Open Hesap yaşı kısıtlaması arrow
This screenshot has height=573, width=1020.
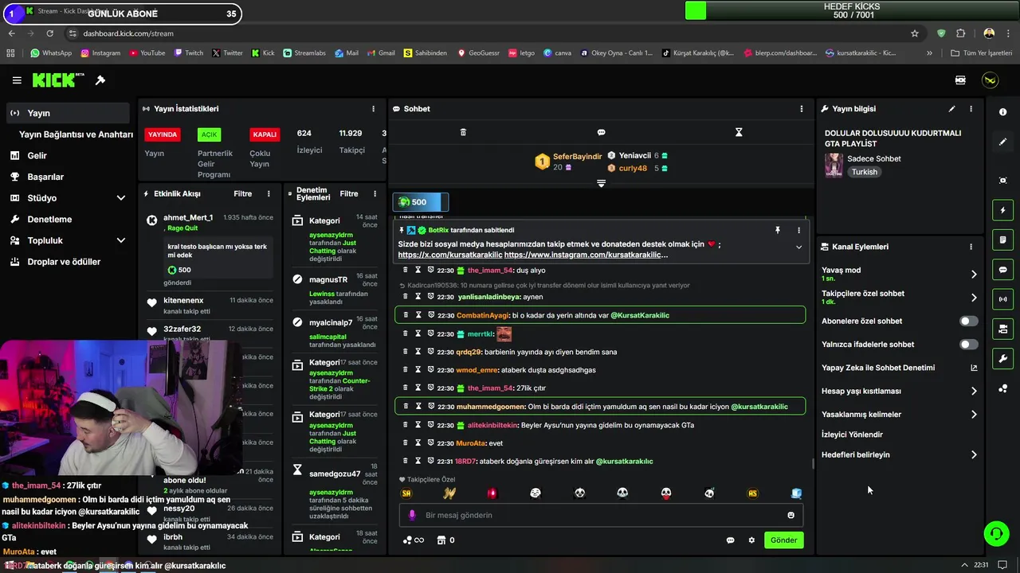[x=974, y=392]
